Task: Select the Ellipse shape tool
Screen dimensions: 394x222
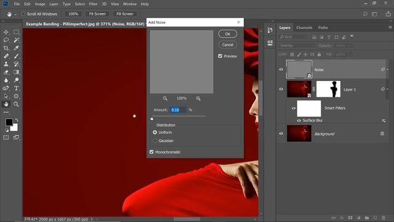Action: [x=17, y=96]
